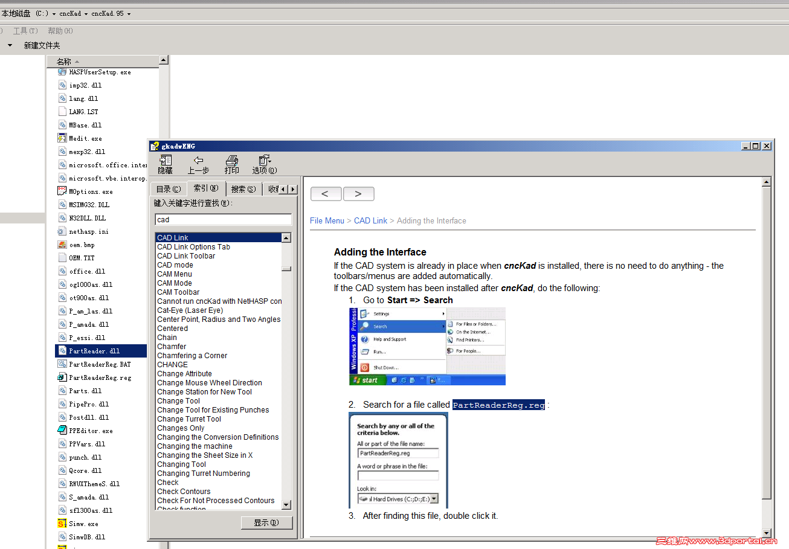Select the PartReaderReg.BAT file icon
789x549 pixels.
[x=62, y=364]
